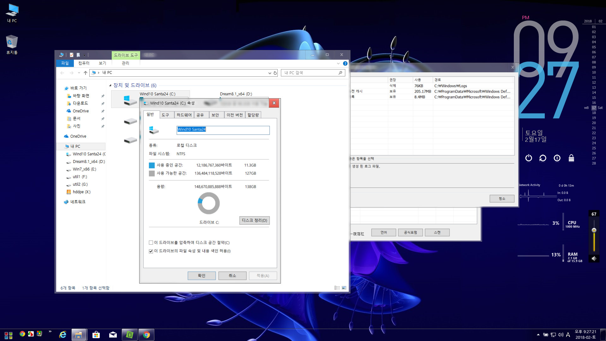Click the power icon on desktop widget
Screen dimensions: 606x341
[x=529, y=158]
